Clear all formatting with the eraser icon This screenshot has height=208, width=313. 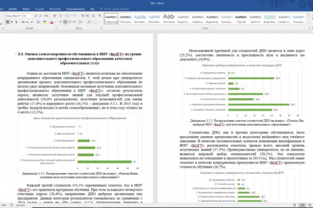[54, 16]
